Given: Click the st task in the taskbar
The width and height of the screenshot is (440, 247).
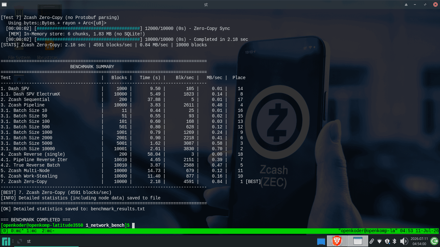Looking at the screenshot, I should [46, 241].
